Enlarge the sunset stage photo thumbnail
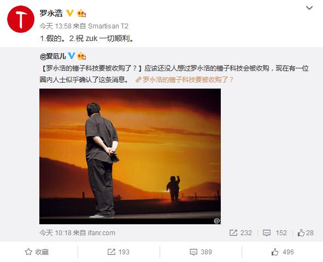 click(130, 156)
